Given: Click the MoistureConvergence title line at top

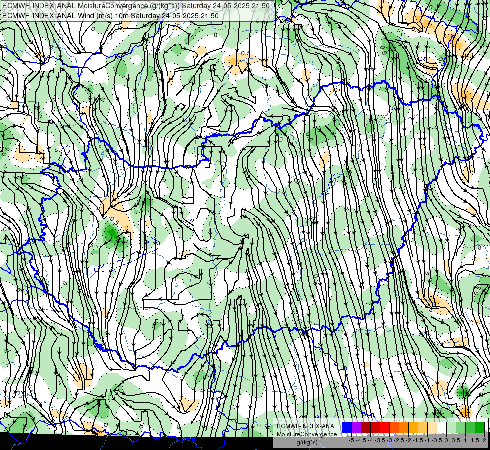Looking at the screenshot, I should tap(135, 6).
